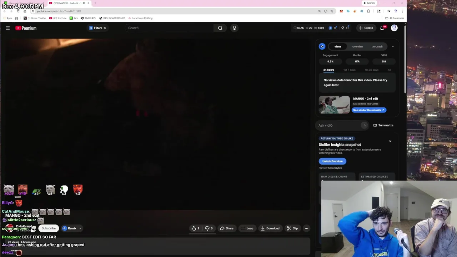This screenshot has width=457, height=257.
Task: Click the vidIQ 67.7K stat in header
Action: pyautogui.click(x=298, y=28)
